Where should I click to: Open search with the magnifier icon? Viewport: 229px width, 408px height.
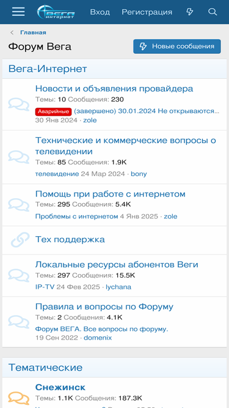[213, 12]
